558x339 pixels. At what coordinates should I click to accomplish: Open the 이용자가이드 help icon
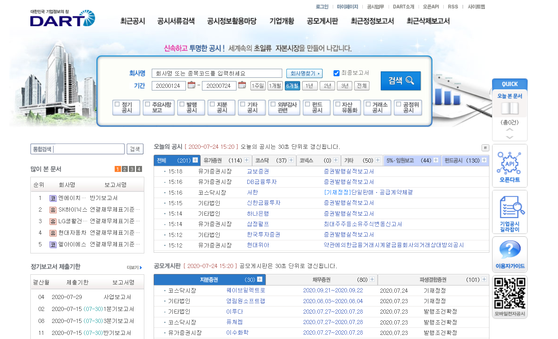pos(509,255)
